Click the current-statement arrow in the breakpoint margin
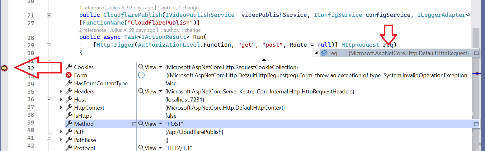 coord(4,68)
